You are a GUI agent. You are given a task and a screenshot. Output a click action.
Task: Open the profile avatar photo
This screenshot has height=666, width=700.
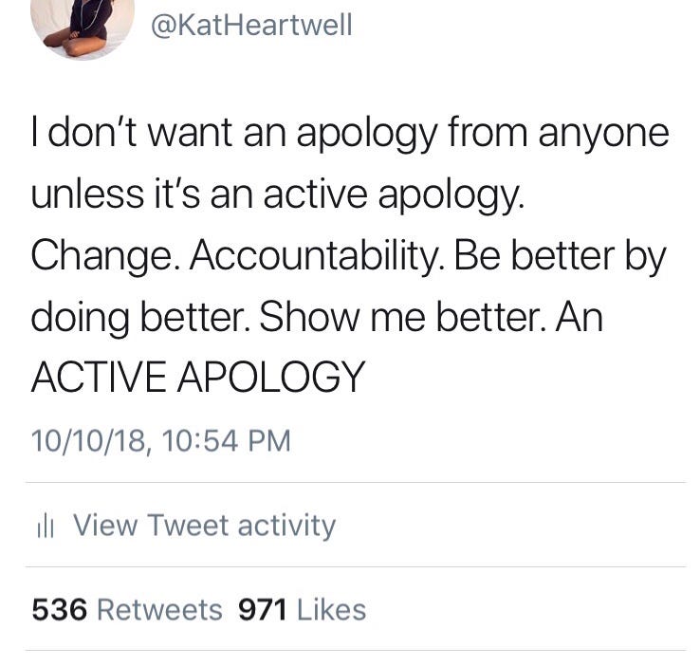(x=83, y=25)
